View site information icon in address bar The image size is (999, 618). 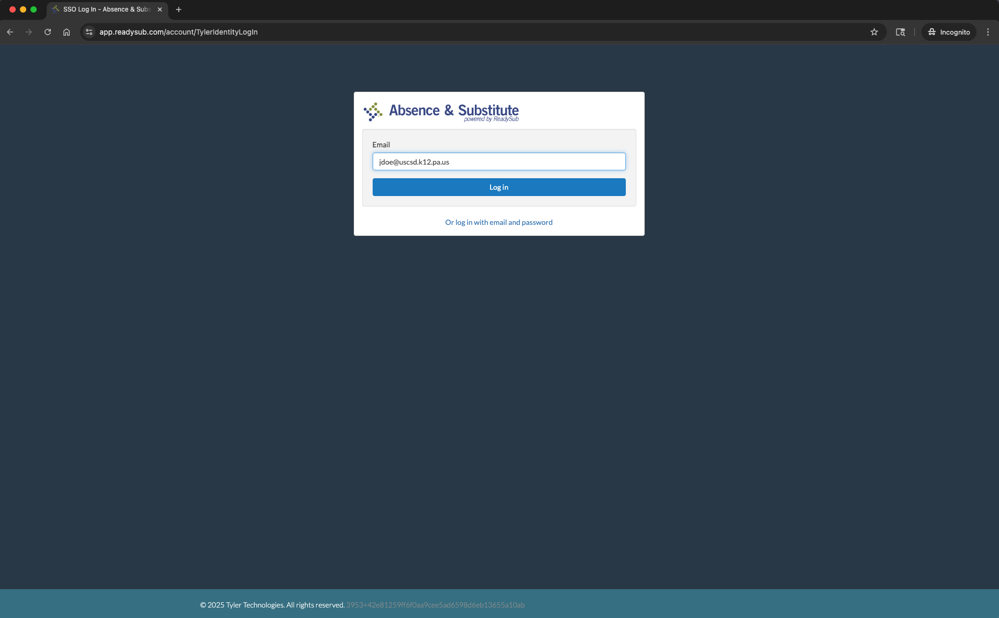89,32
